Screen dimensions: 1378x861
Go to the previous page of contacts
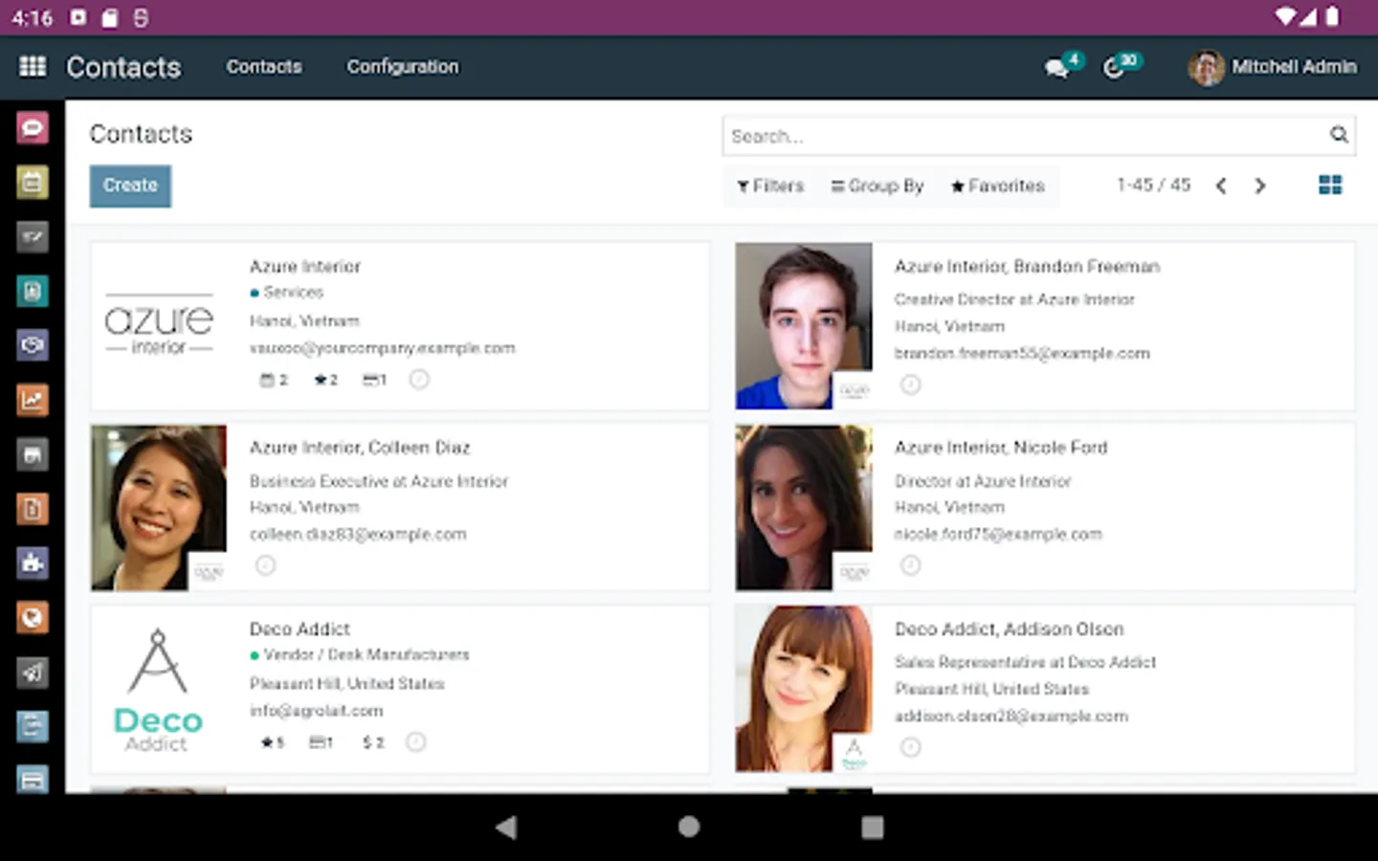point(1221,186)
